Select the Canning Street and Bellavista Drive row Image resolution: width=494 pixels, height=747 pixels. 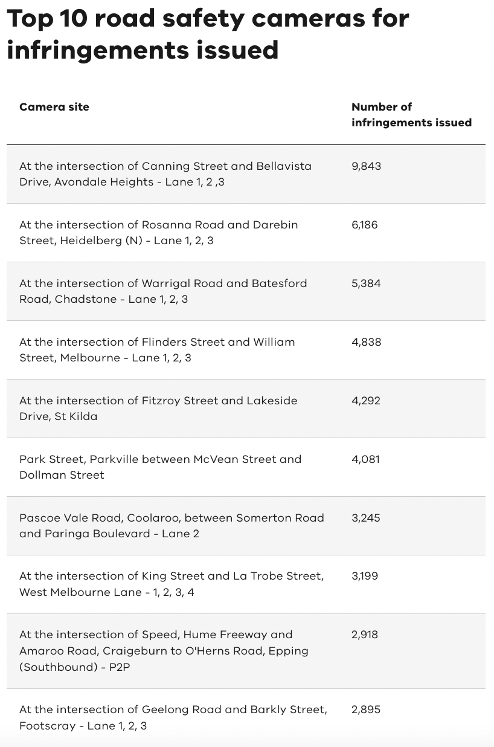pyautogui.click(x=165, y=174)
